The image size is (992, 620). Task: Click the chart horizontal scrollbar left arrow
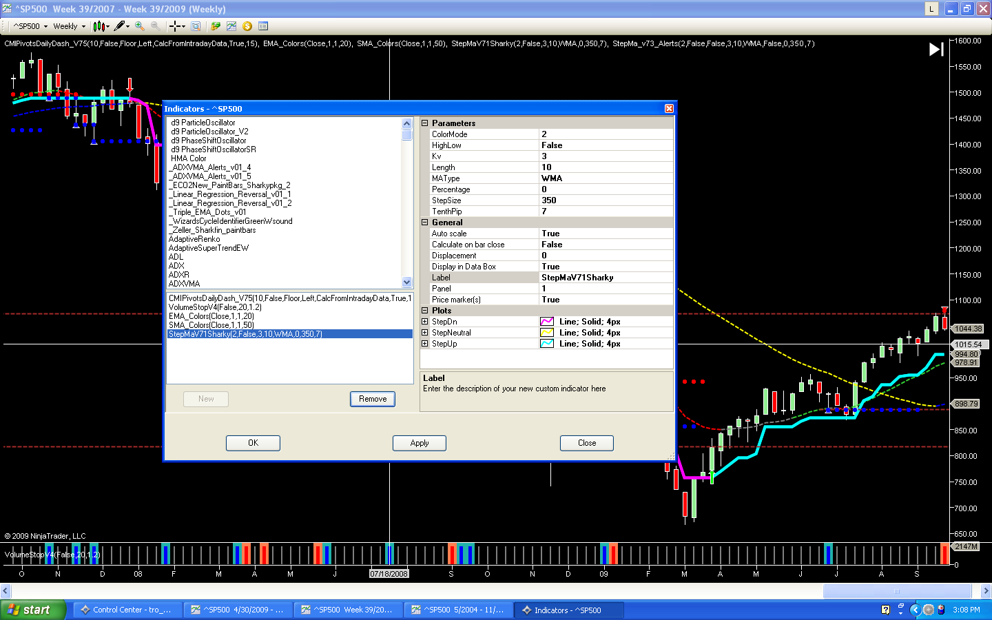tap(6, 591)
